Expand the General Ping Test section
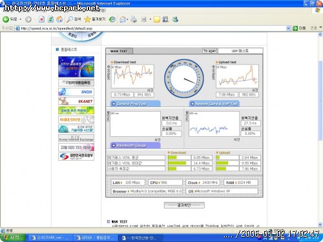 [135, 104]
